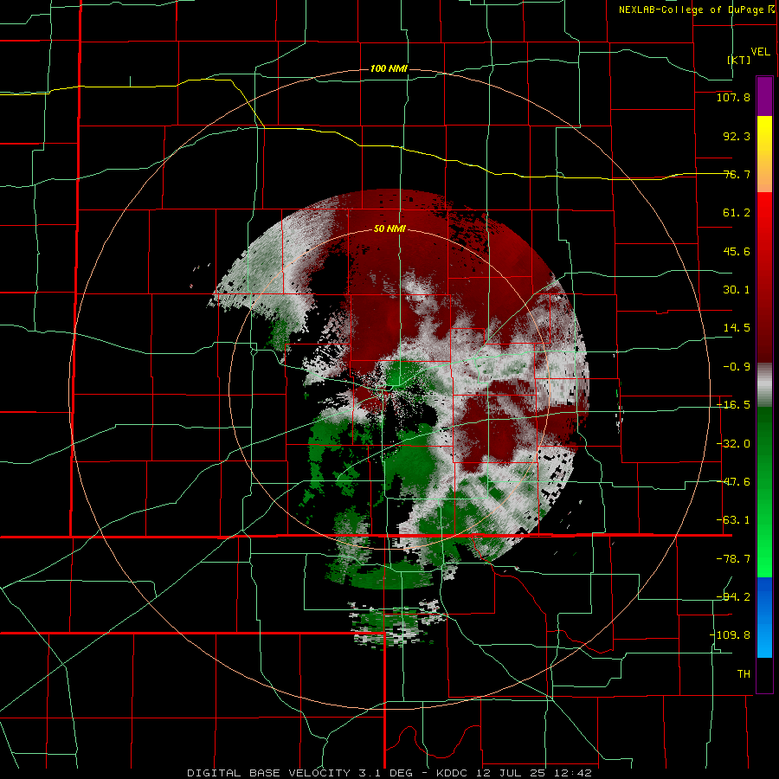This screenshot has width=779, height=779.
Task: Click the VEL legend title
Action: tap(760, 51)
